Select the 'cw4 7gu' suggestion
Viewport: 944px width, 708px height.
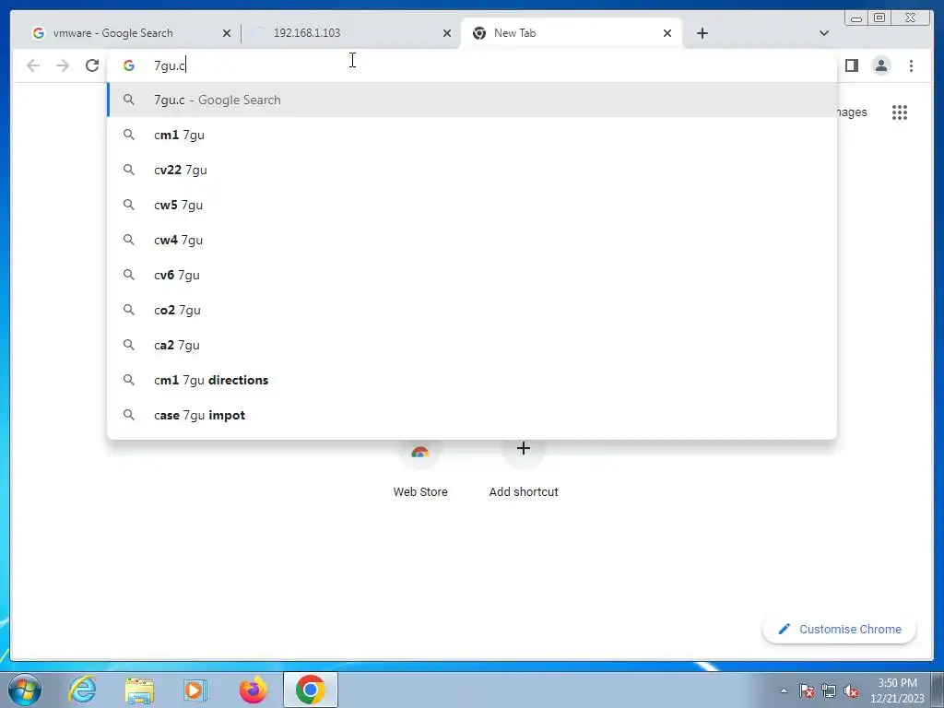[x=472, y=240]
